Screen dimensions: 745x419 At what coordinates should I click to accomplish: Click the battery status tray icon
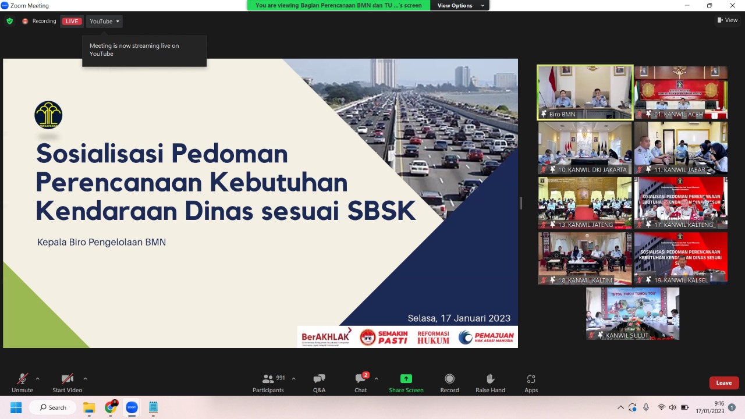click(x=685, y=407)
